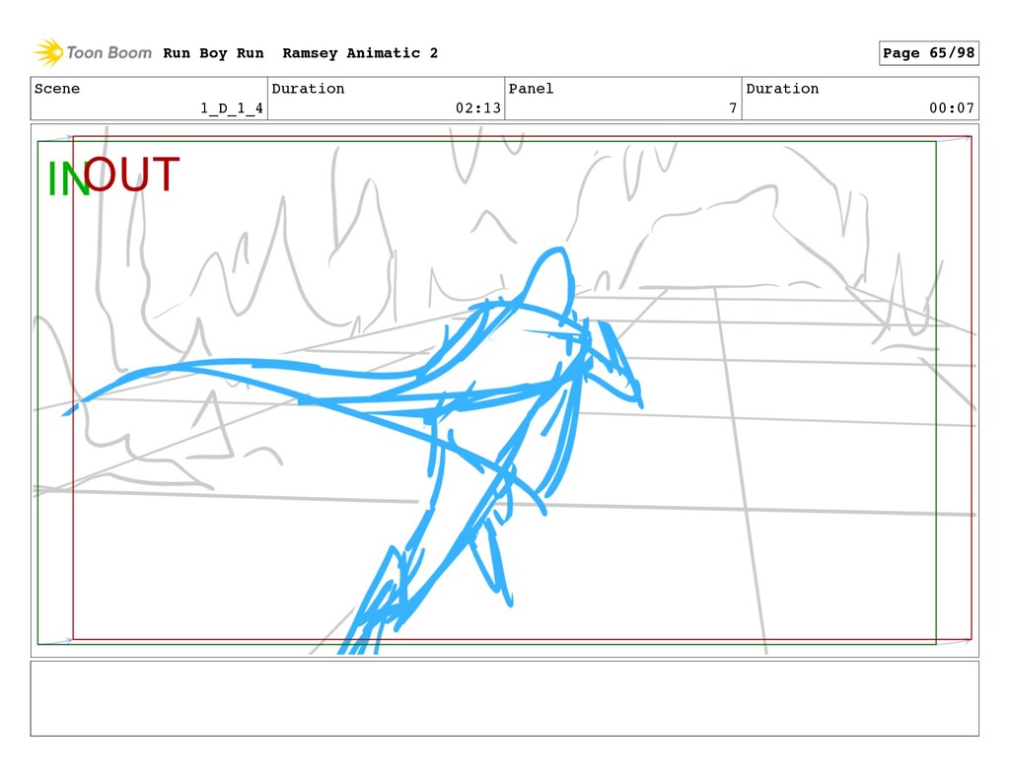Screen dimensions: 1010x782
Task: Click the 'Toon Boom' brand text
Action: pos(108,53)
